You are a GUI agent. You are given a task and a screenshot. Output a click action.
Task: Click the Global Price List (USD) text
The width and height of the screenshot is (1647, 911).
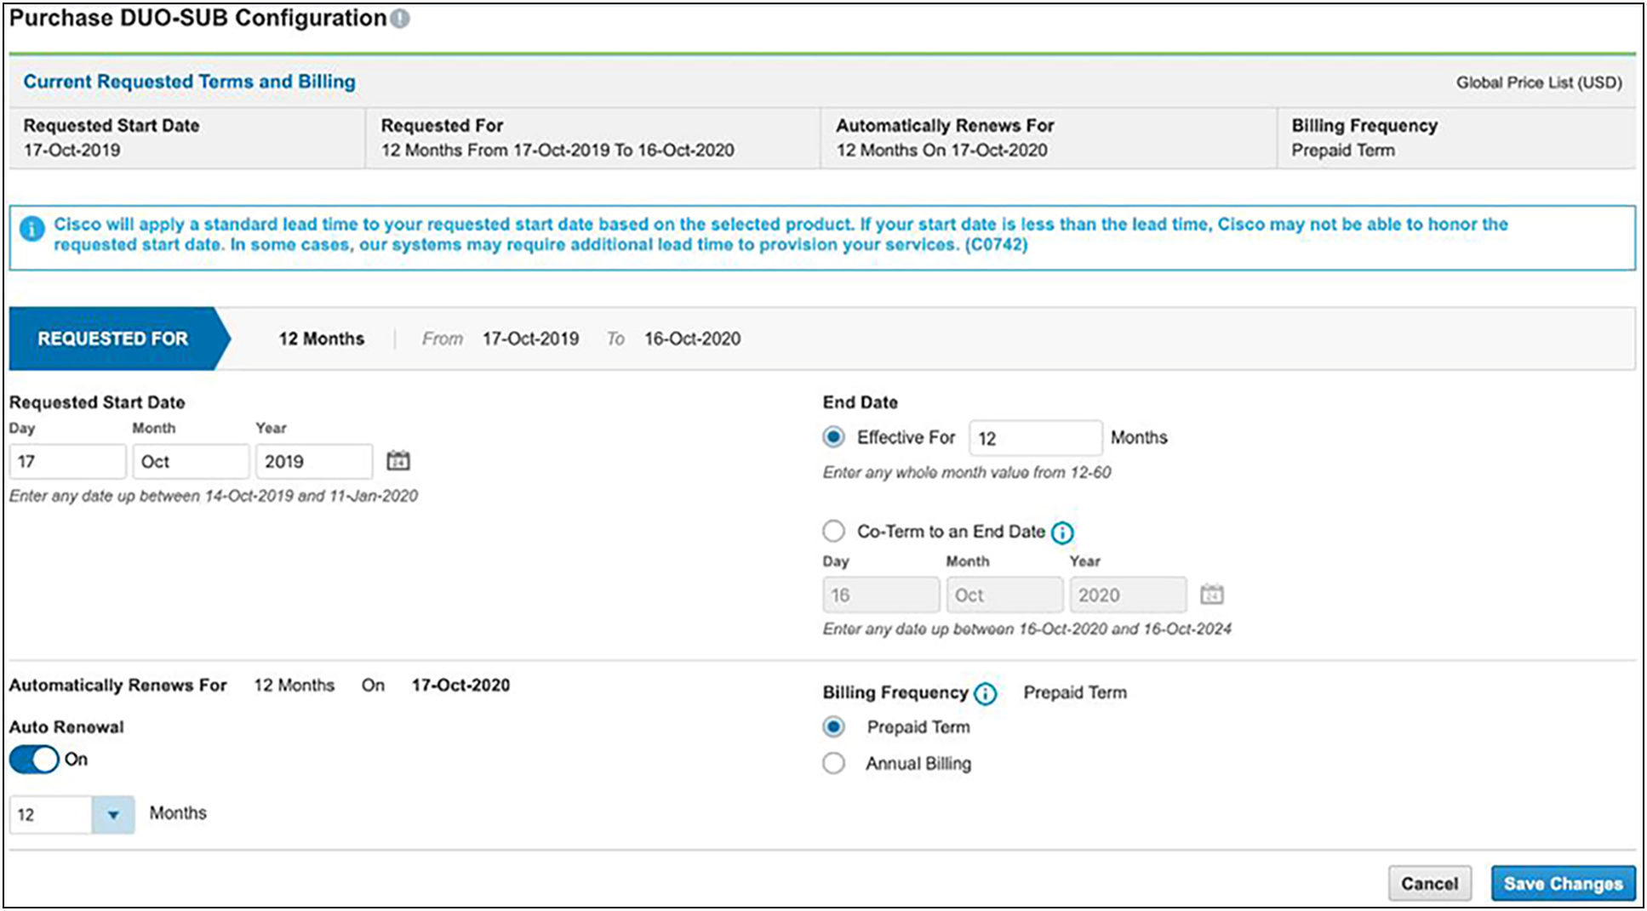coord(1539,83)
